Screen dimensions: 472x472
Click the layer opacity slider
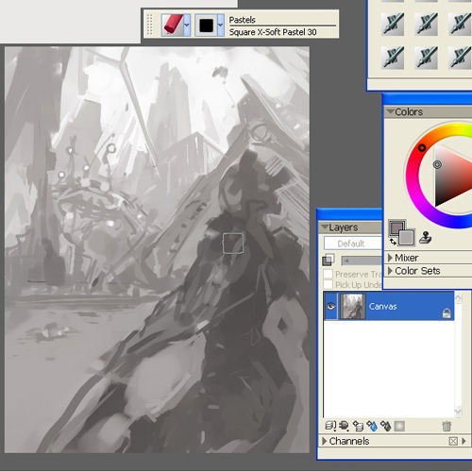tap(362, 261)
